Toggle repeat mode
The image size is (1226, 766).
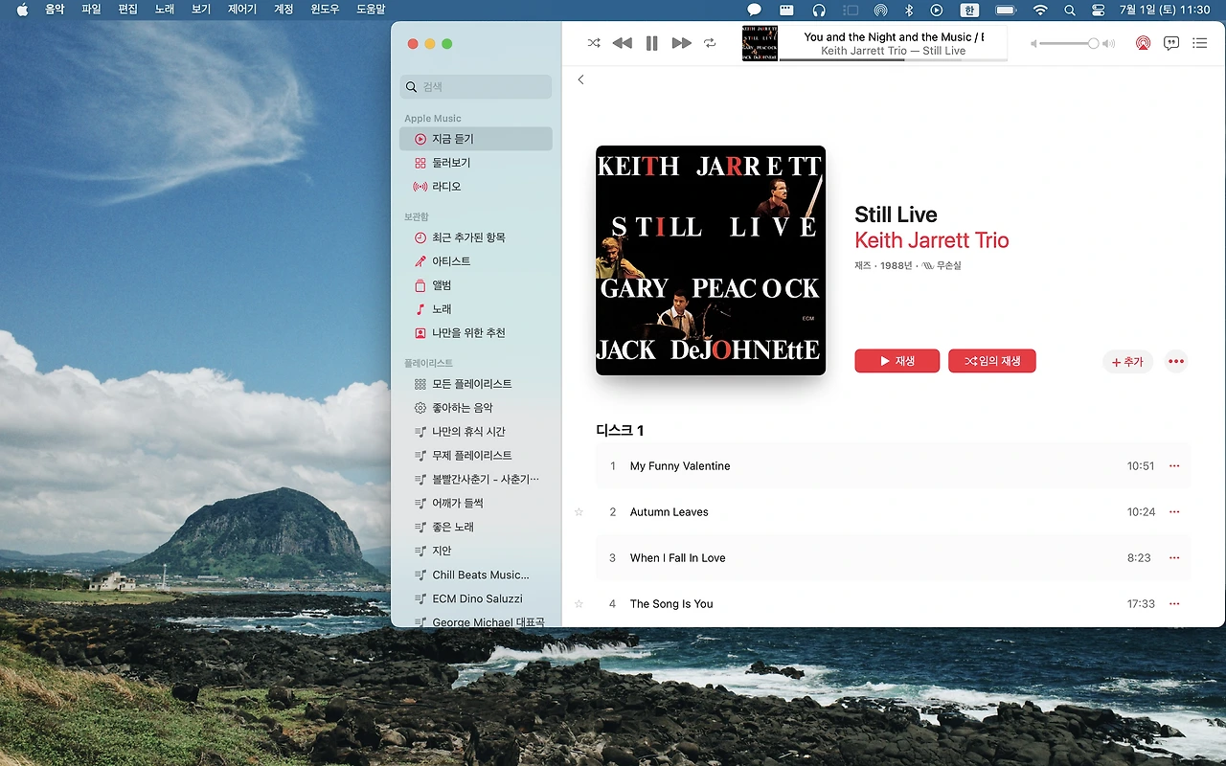710,43
